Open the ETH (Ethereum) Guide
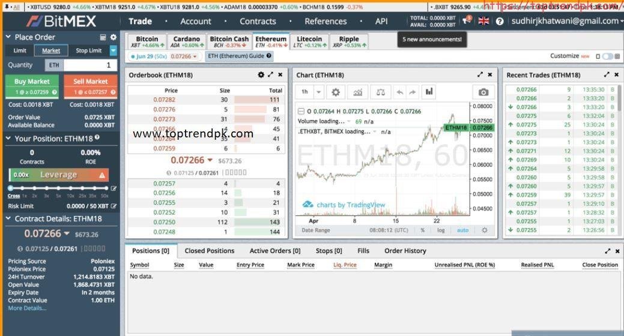This screenshot has height=336, width=624. 240,56
